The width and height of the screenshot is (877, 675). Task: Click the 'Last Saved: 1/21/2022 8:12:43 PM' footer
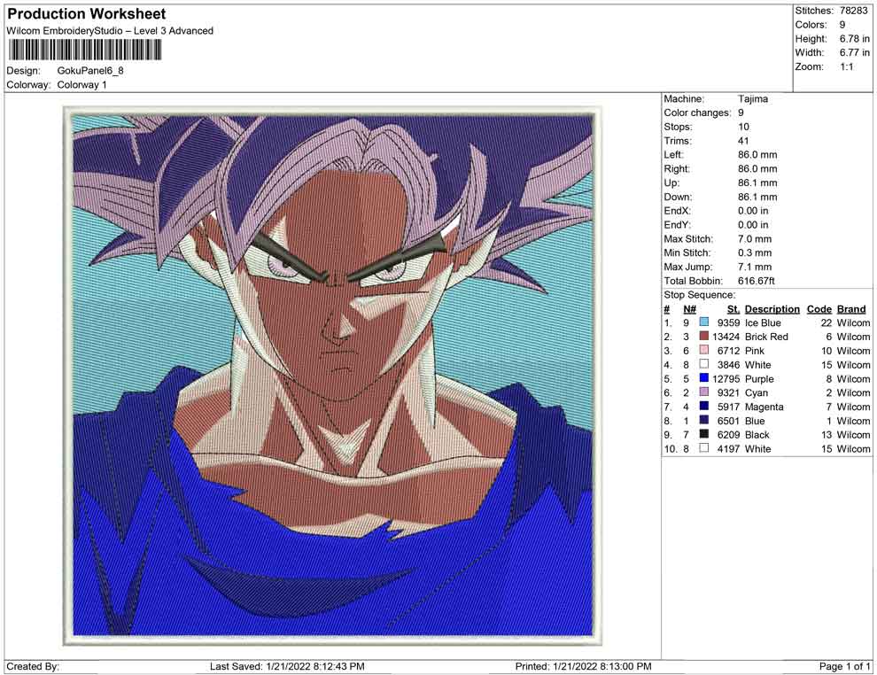coord(288,666)
